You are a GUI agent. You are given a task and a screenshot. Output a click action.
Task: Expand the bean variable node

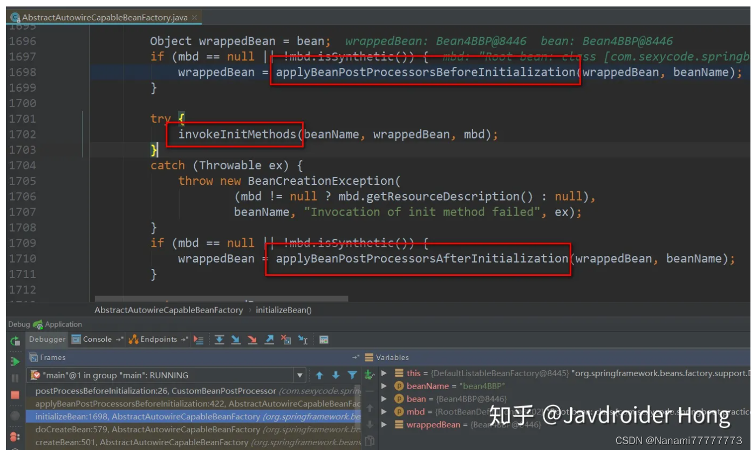point(384,399)
